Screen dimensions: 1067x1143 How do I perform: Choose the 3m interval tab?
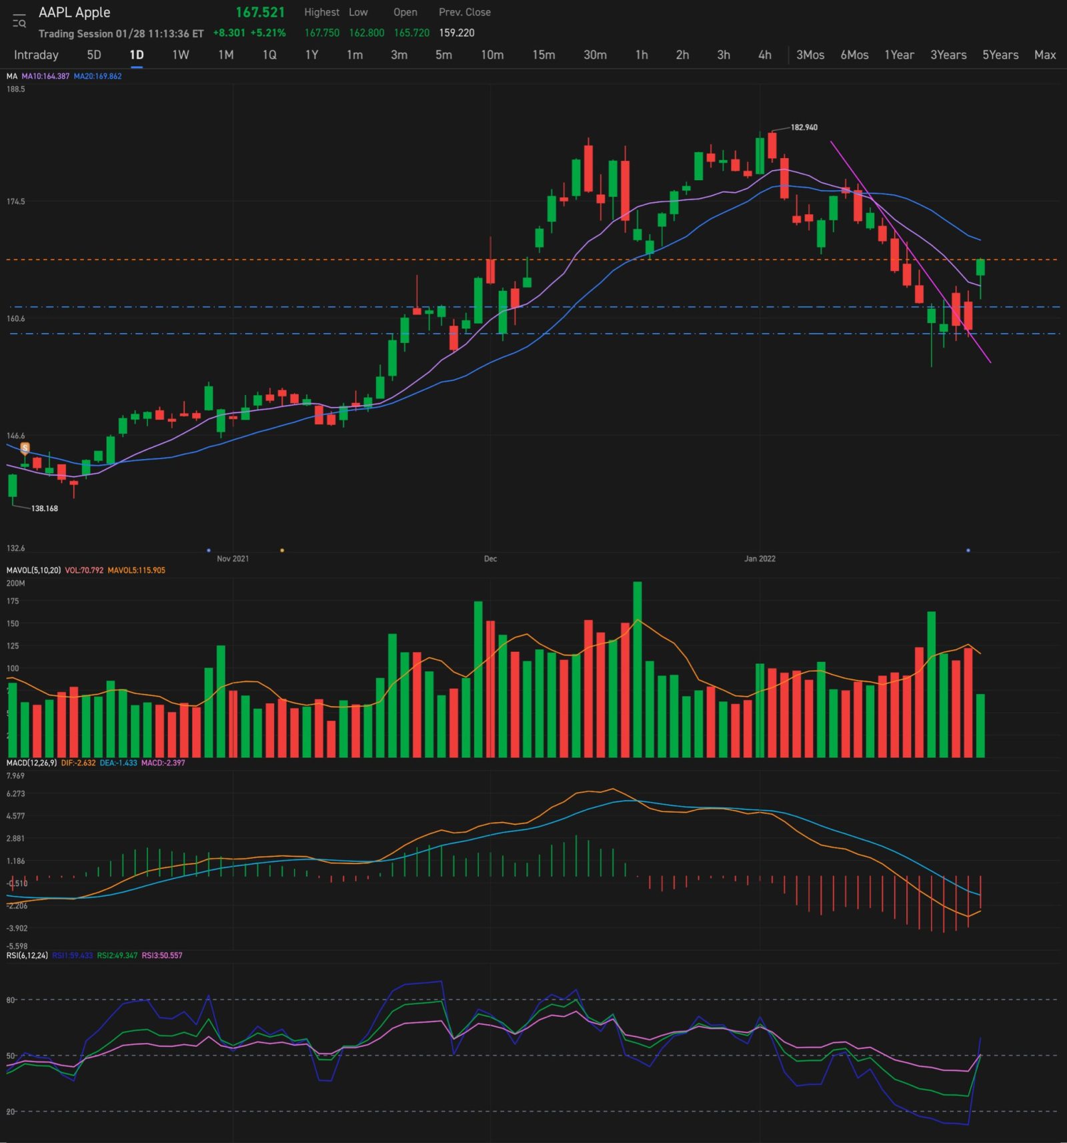399,55
